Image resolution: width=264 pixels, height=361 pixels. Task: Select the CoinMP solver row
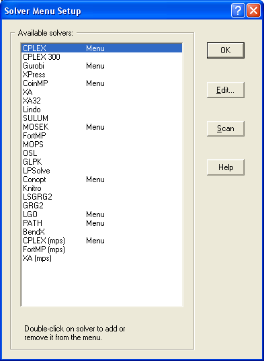pyautogui.click(x=102, y=83)
